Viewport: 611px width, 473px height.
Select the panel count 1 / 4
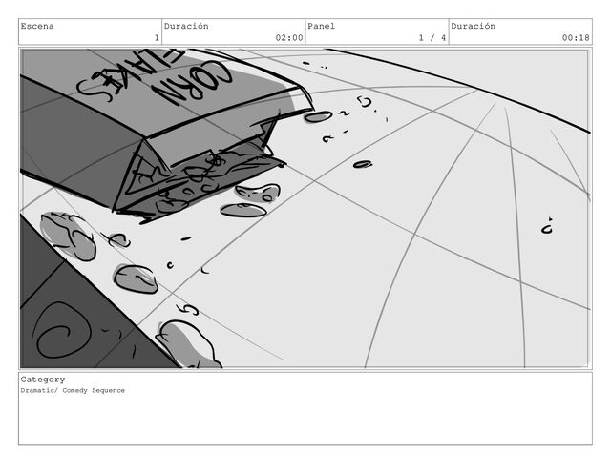point(432,38)
